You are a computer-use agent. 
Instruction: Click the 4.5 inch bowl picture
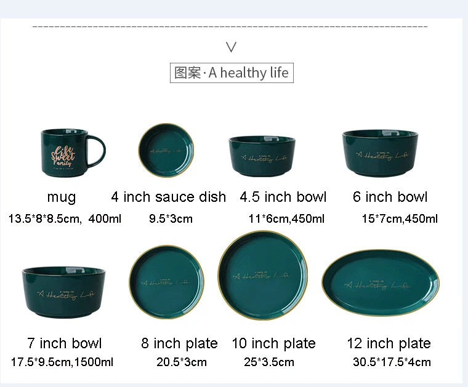pos(262,156)
